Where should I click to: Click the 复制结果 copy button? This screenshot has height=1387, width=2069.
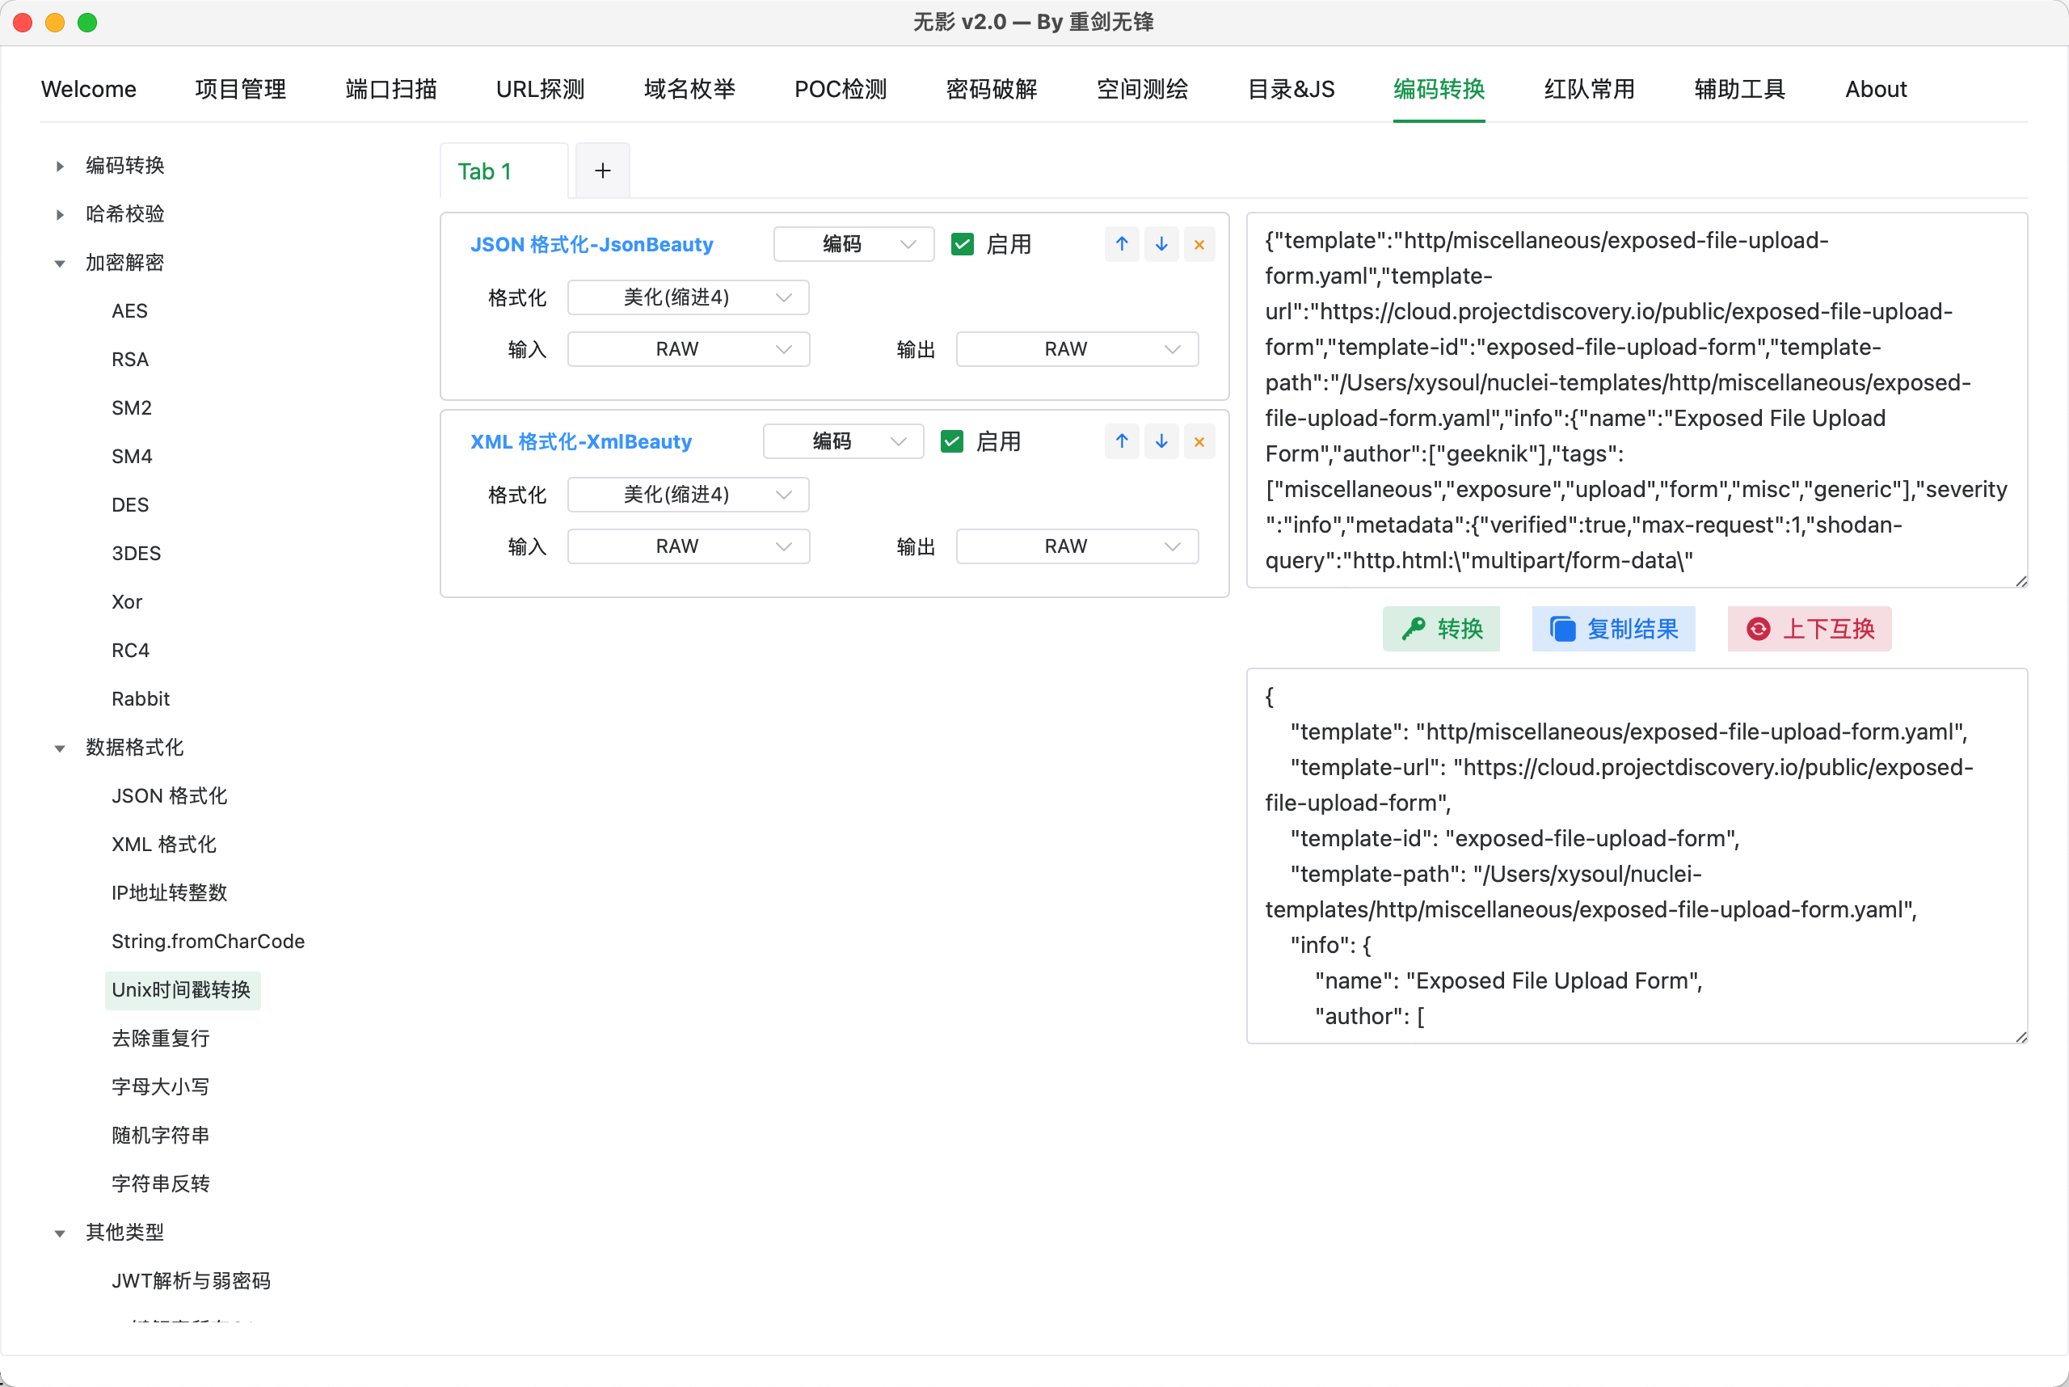pos(1612,629)
